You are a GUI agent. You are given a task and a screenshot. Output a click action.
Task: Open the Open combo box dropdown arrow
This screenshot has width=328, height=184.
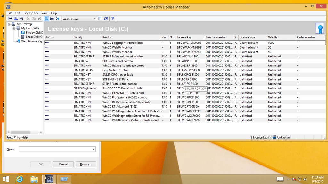click(94, 149)
